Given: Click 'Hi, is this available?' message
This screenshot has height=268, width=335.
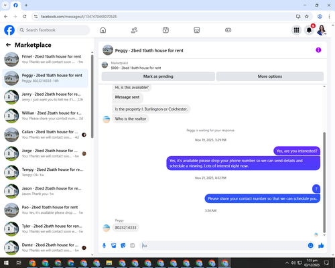Looking at the screenshot, I should [x=131, y=88].
